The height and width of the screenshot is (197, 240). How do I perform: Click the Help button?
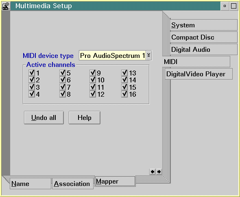(85, 118)
